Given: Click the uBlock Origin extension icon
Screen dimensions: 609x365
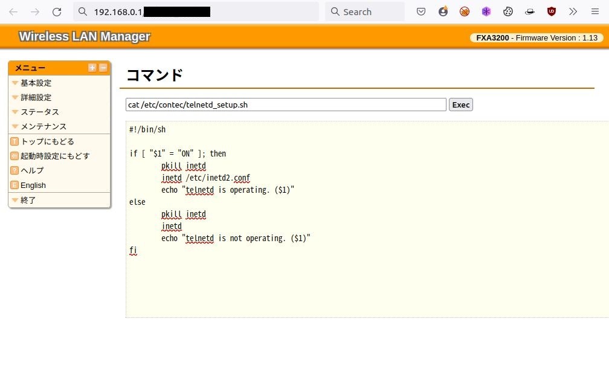Looking at the screenshot, I should [552, 11].
